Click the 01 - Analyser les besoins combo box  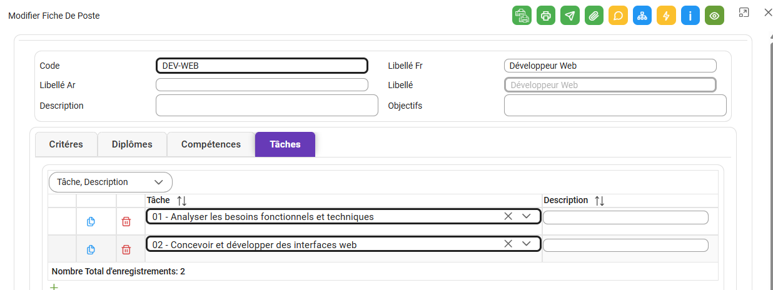coord(343,216)
